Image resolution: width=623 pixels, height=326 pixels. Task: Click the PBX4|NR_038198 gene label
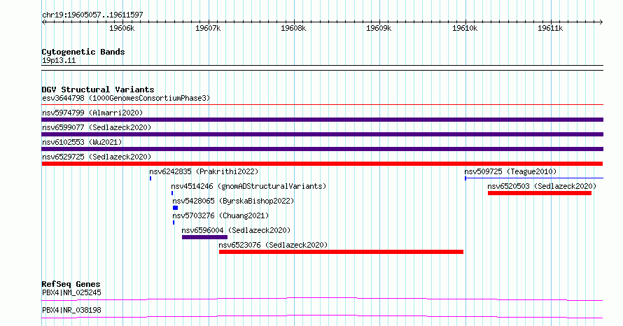click(71, 310)
